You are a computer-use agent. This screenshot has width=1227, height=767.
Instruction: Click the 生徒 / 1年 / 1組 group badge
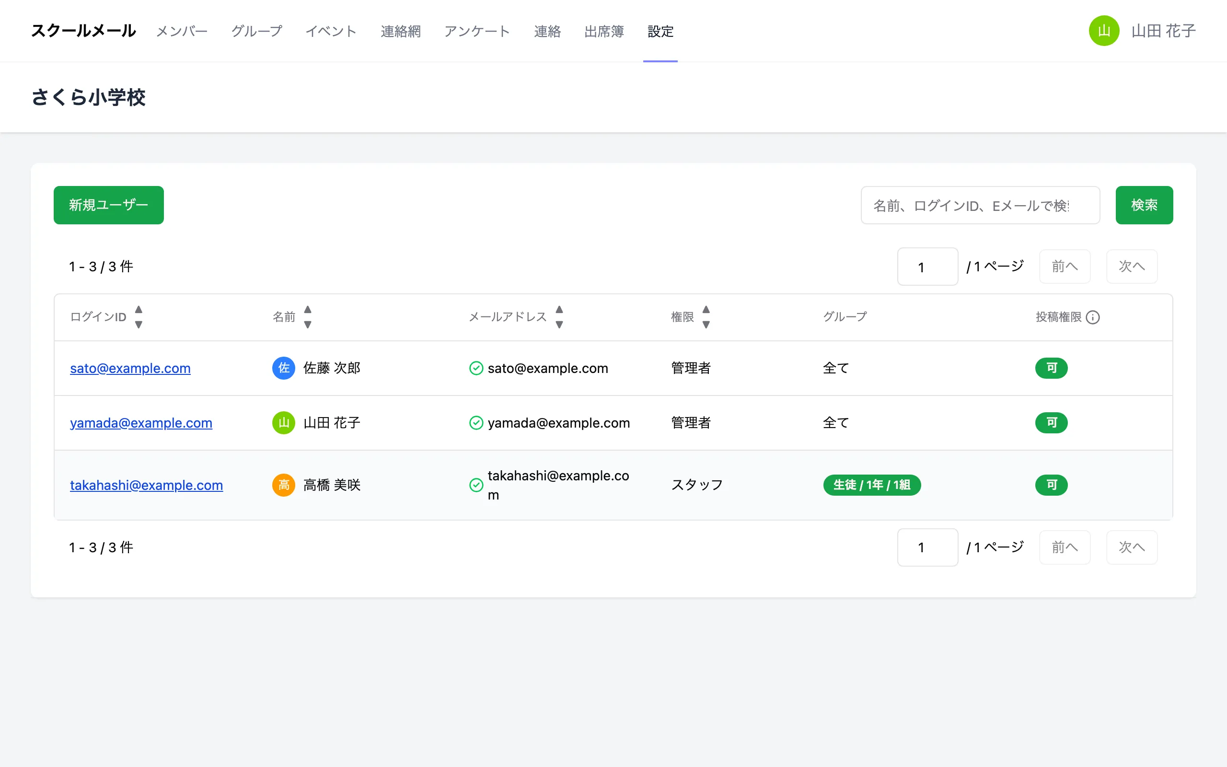(871, 485)
